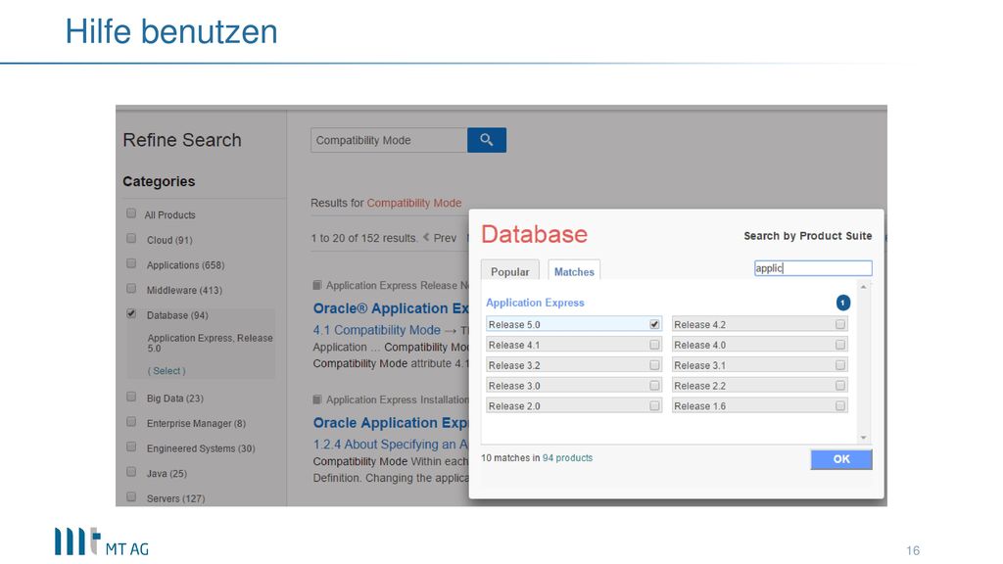Click the dialog scrollbar down arrow

[x=864, y=438]
